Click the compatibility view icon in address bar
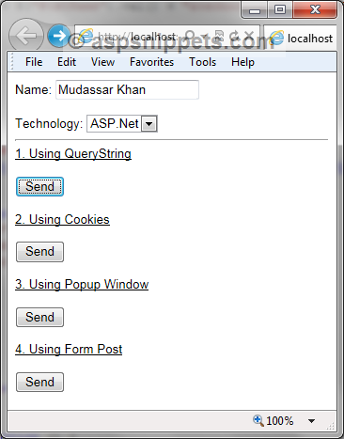This screenshot has height=439, width=344. coord(219,36)
